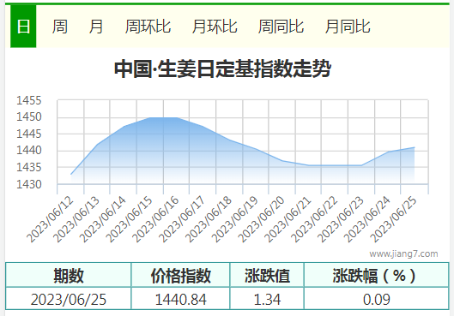Click the chart line's last point on the right
Screen dimensions: 454x316
[x=415, y=147]
